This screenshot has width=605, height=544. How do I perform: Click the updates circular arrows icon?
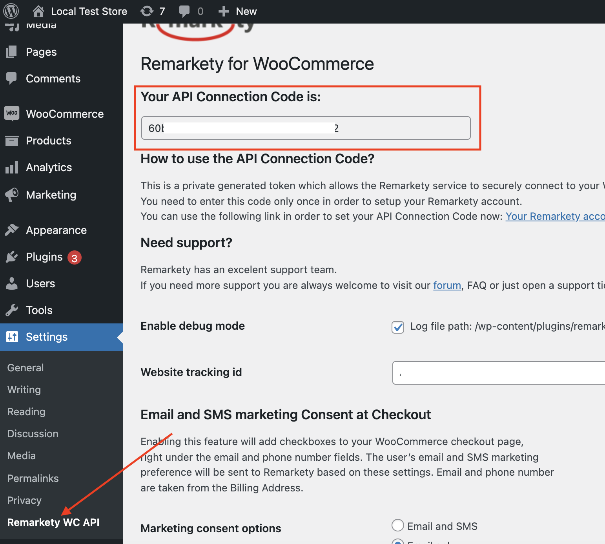coord(147,11)
